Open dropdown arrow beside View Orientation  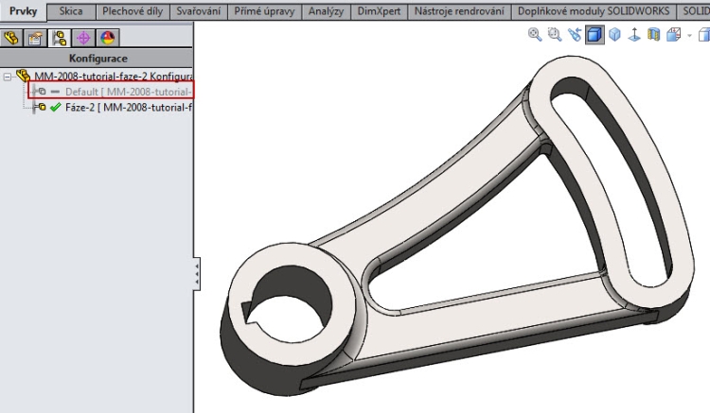pos(689,35)
